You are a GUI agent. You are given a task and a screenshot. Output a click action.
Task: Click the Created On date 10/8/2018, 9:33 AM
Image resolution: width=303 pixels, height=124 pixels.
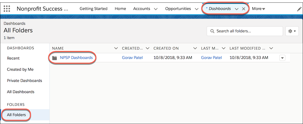click(x=173, y=57)
